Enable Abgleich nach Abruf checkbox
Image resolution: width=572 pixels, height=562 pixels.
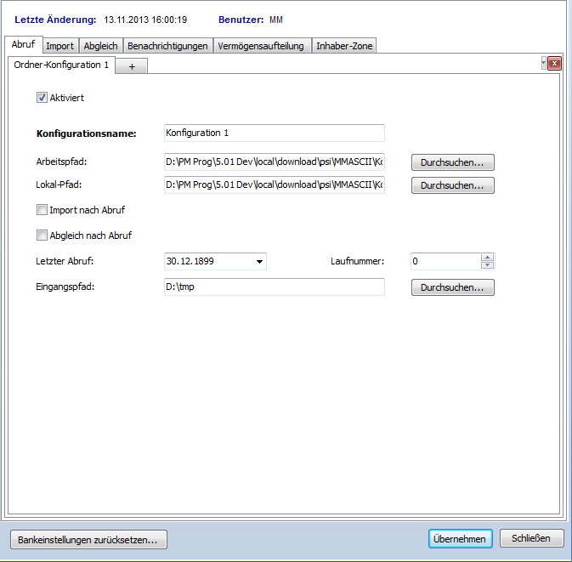(x=42, y=236)
